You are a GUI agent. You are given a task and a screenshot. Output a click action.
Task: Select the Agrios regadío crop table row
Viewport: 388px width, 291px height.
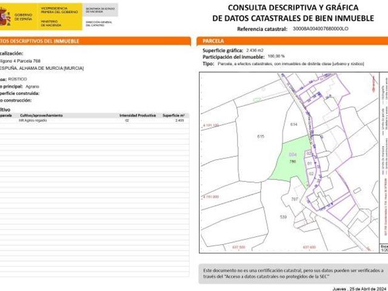tap(91, 121)
